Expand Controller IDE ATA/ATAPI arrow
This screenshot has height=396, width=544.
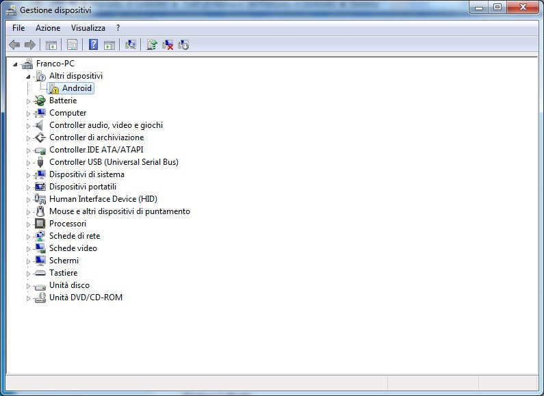pos(28,150)
